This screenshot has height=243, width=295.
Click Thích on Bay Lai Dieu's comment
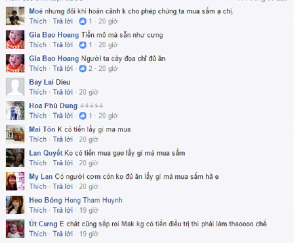pyautogui.click(x=38, y=92)
